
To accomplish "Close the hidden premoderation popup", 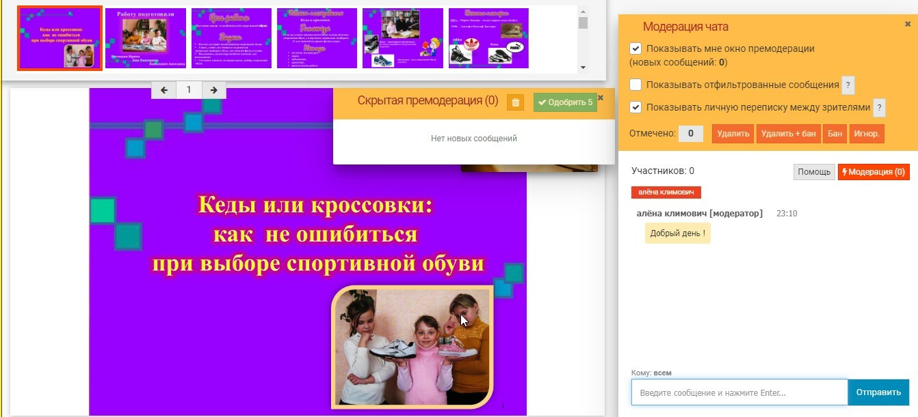I will tap(601, 98).
